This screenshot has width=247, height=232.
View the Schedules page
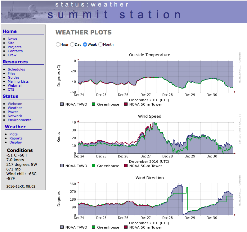click(16, 69)
